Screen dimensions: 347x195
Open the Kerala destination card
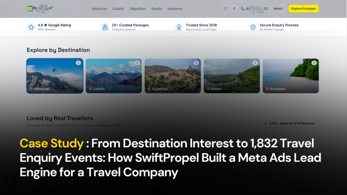[232, 76]
